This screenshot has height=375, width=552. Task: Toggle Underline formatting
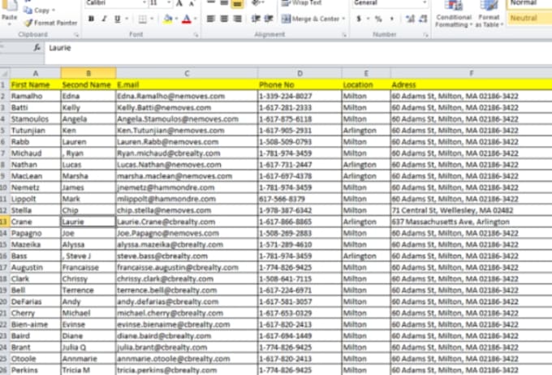tap(117, 19)
